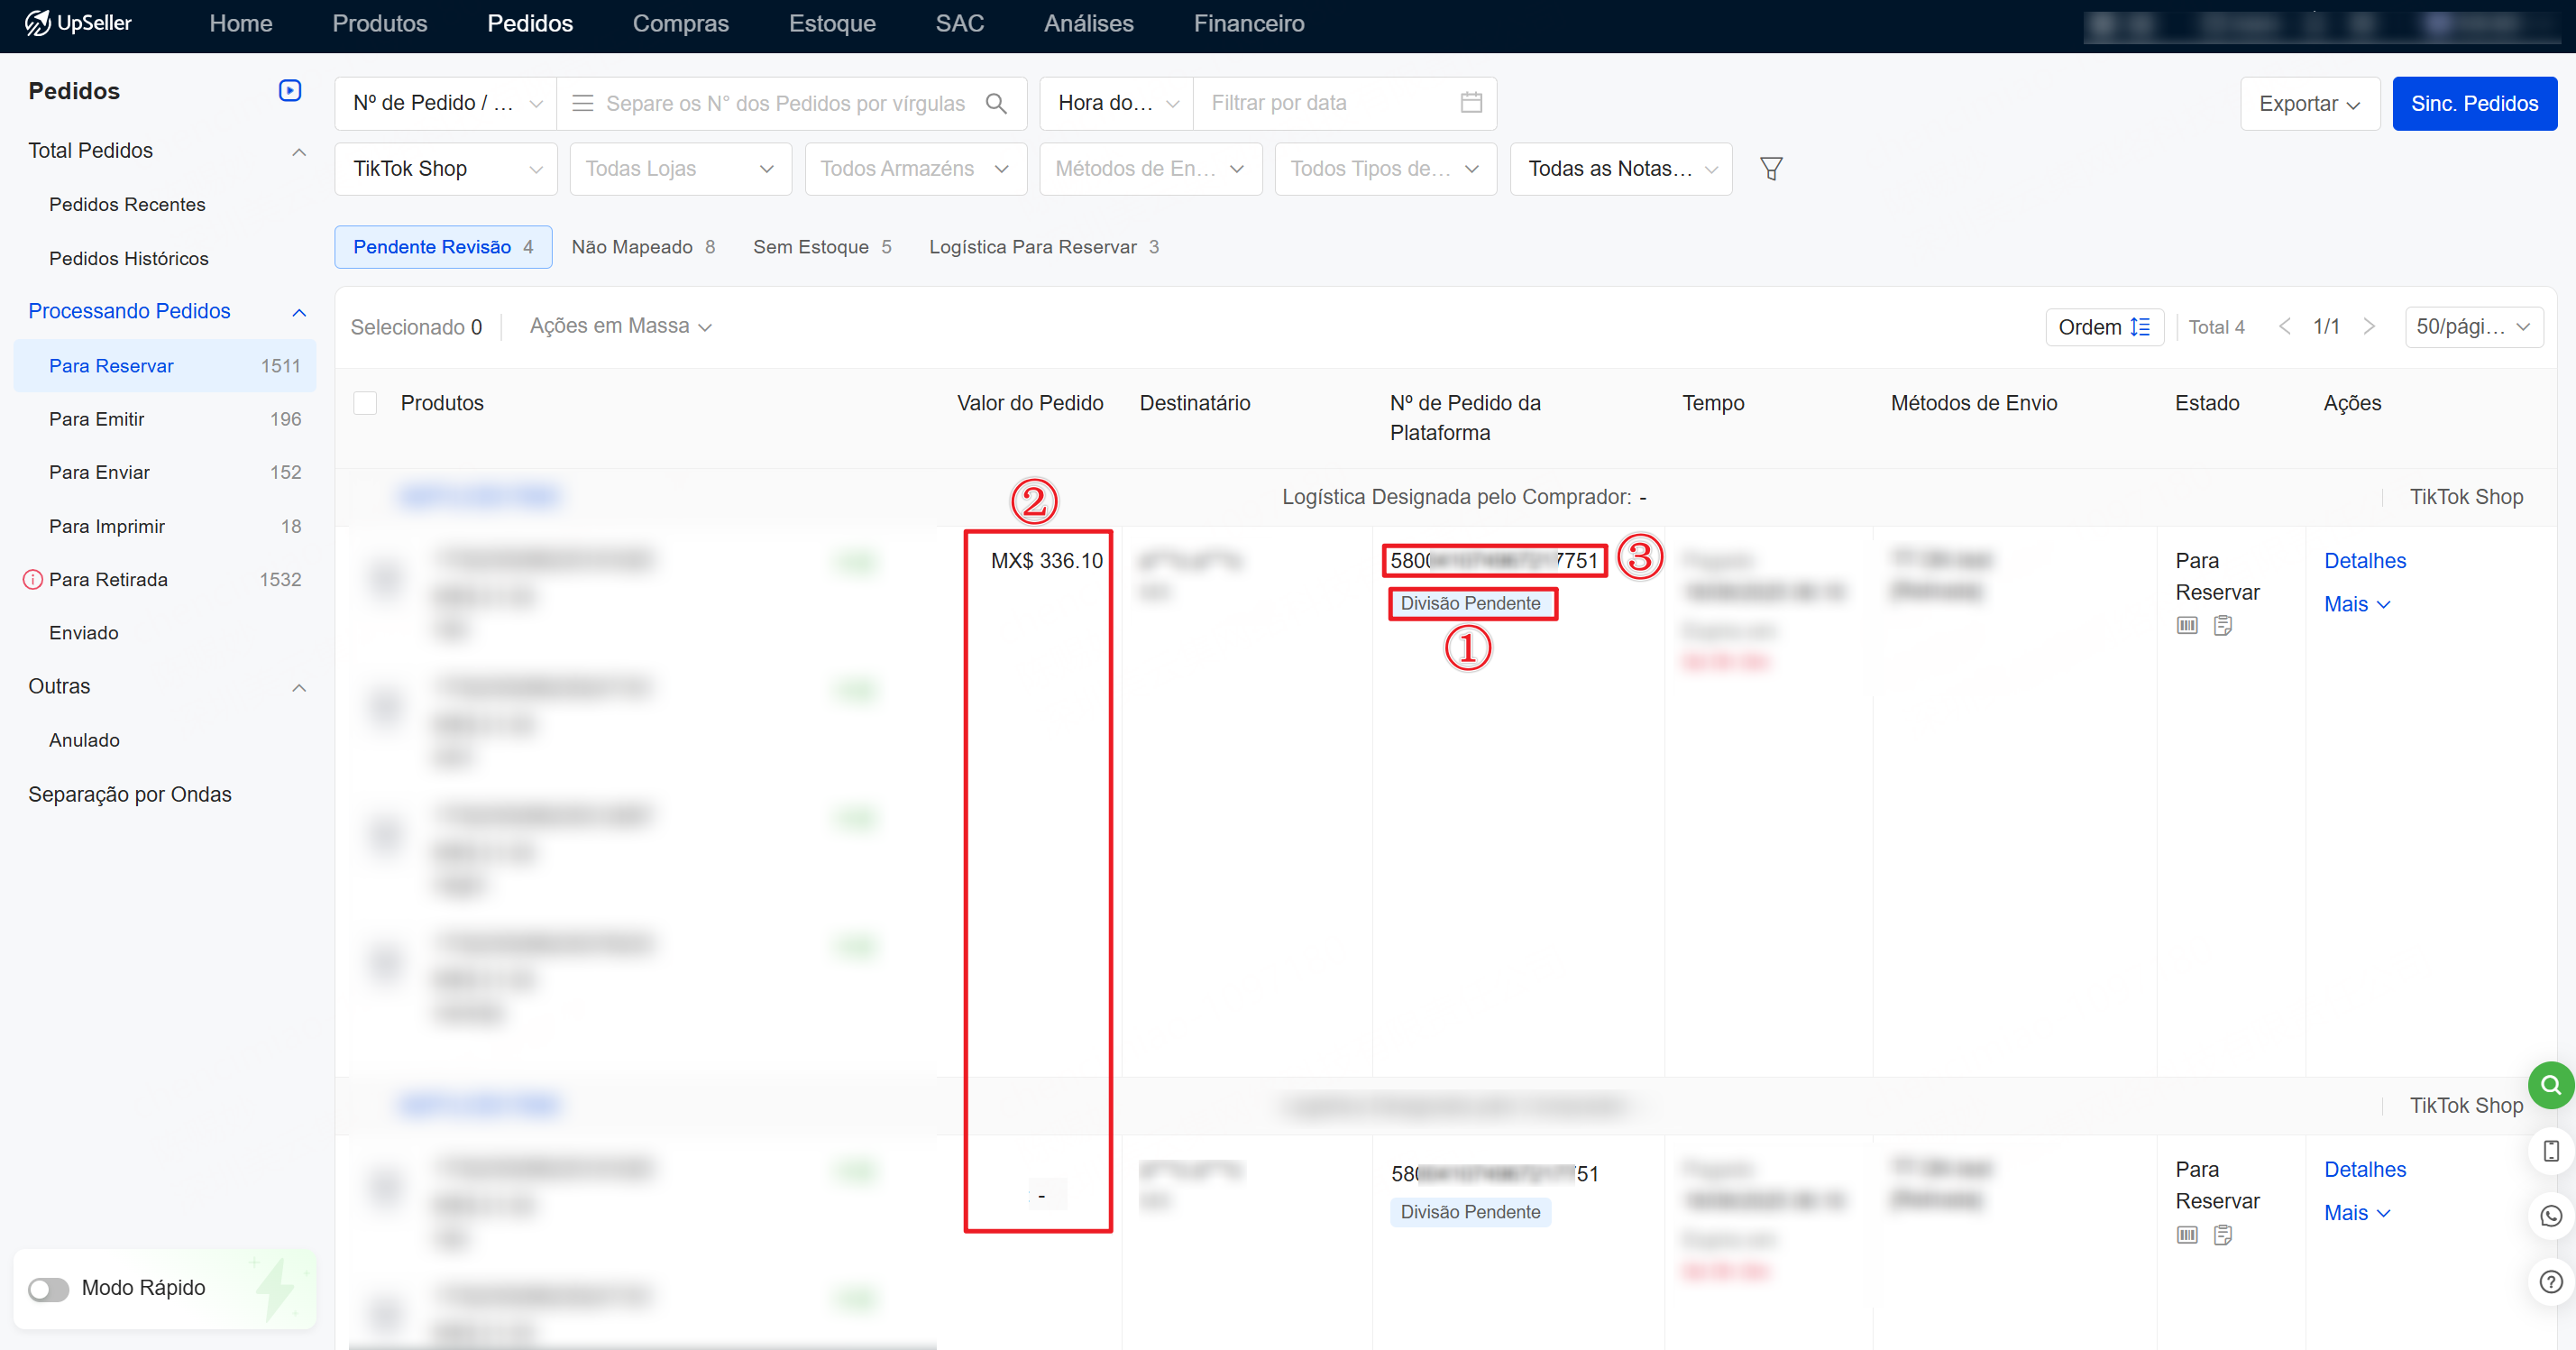Open the calendar date picker icon
This screenshot has height=1350, width=2576.
pyautogui.click(x=1471, y=103)
